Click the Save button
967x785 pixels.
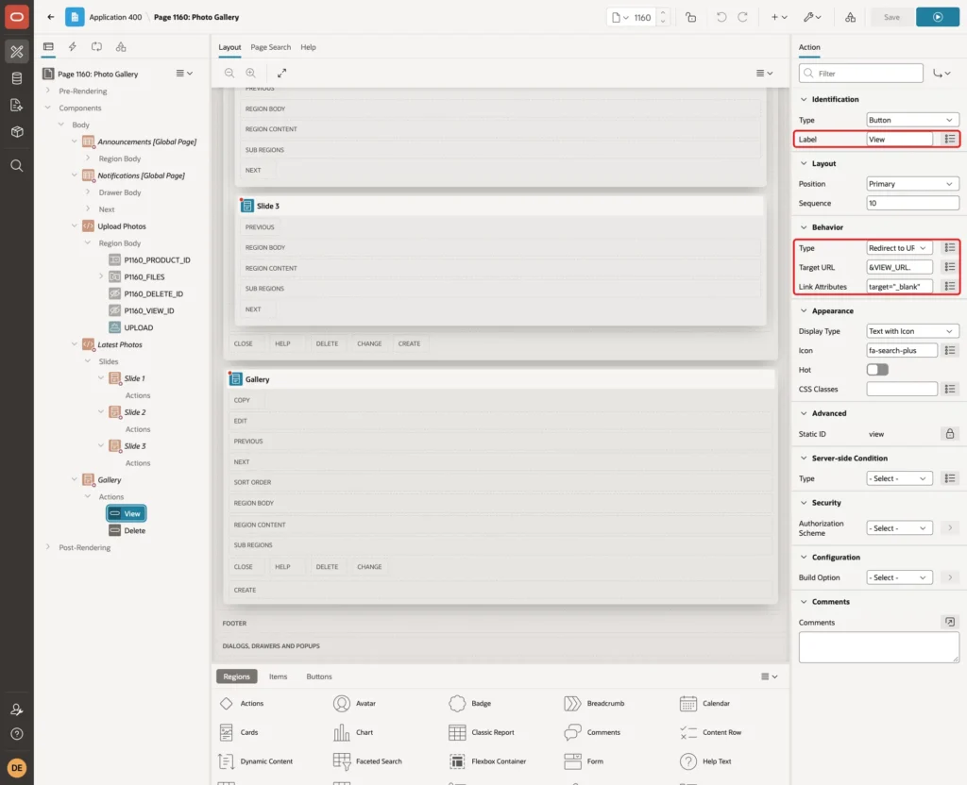click(x=891, y=17)
